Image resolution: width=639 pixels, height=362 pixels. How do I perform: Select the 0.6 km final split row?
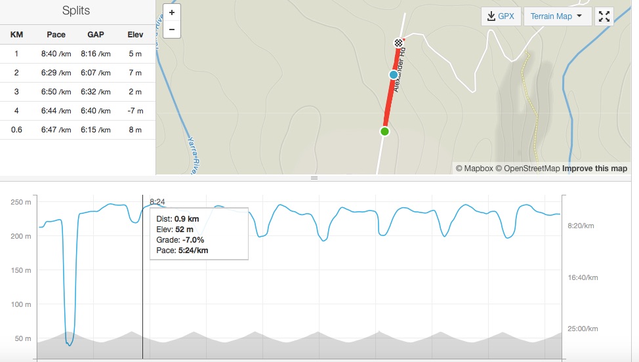(77, 130)
